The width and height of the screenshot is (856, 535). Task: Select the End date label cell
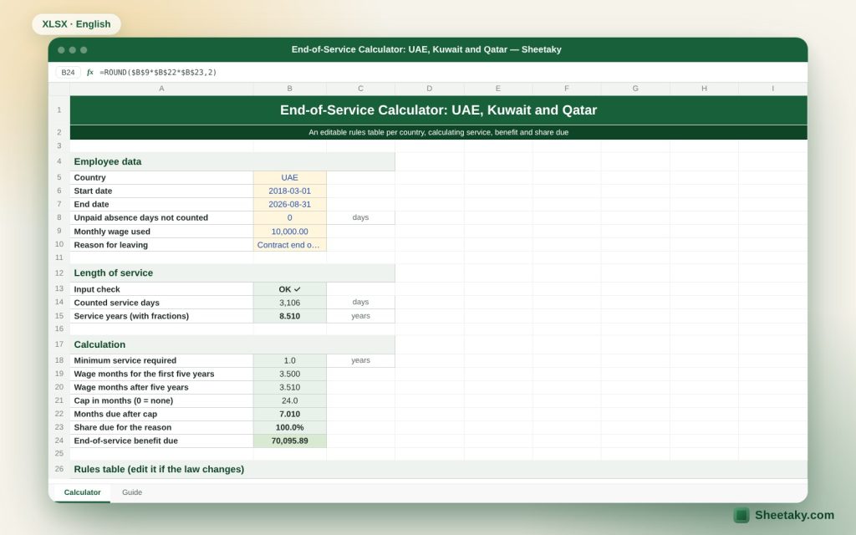tap(161, 204)
